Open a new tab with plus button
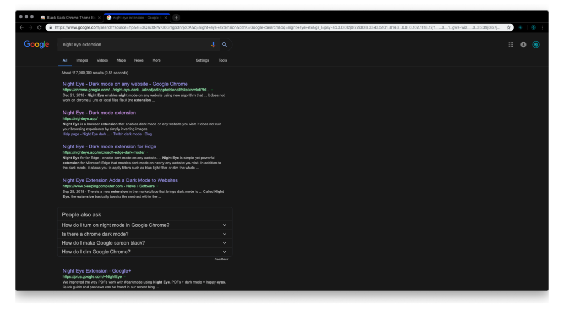 (176, 18)
